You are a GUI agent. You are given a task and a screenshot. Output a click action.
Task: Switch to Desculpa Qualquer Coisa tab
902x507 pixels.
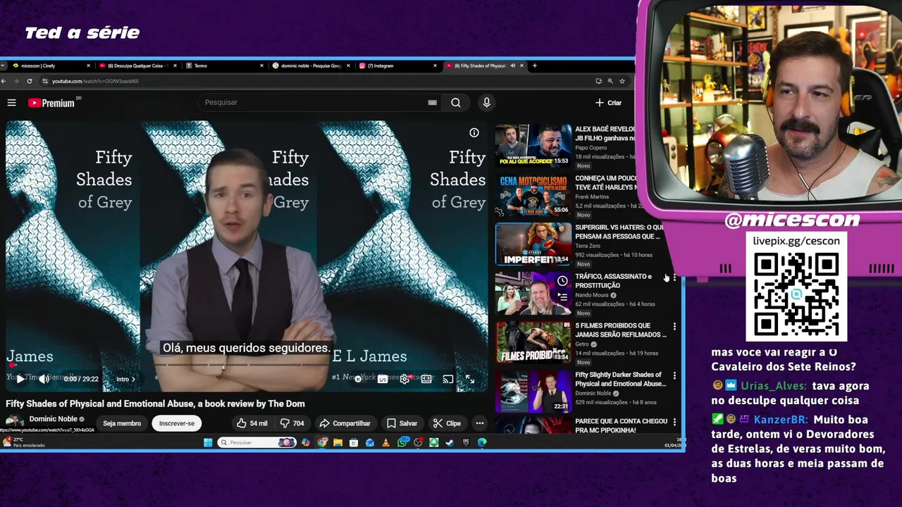[137, 65]
